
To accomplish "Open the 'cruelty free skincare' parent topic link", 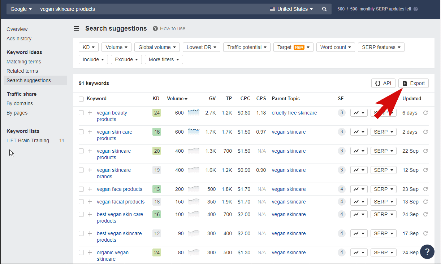I will [294, 113].
